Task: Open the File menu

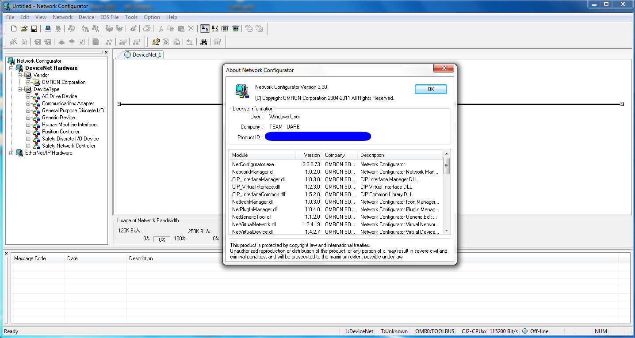Action: tap(10, 17)
